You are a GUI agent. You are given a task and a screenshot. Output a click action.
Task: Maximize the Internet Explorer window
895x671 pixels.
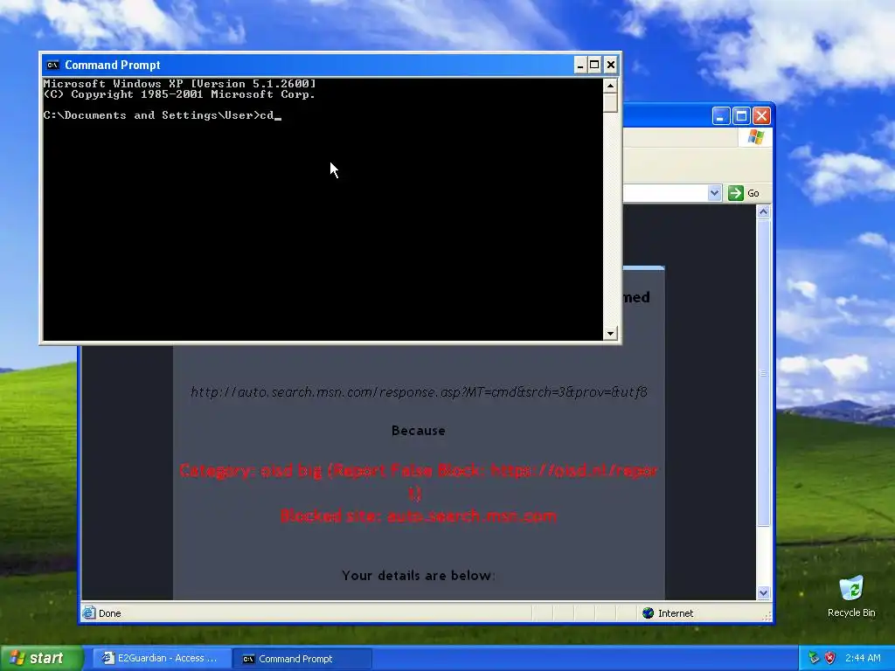tap(741, 116)
